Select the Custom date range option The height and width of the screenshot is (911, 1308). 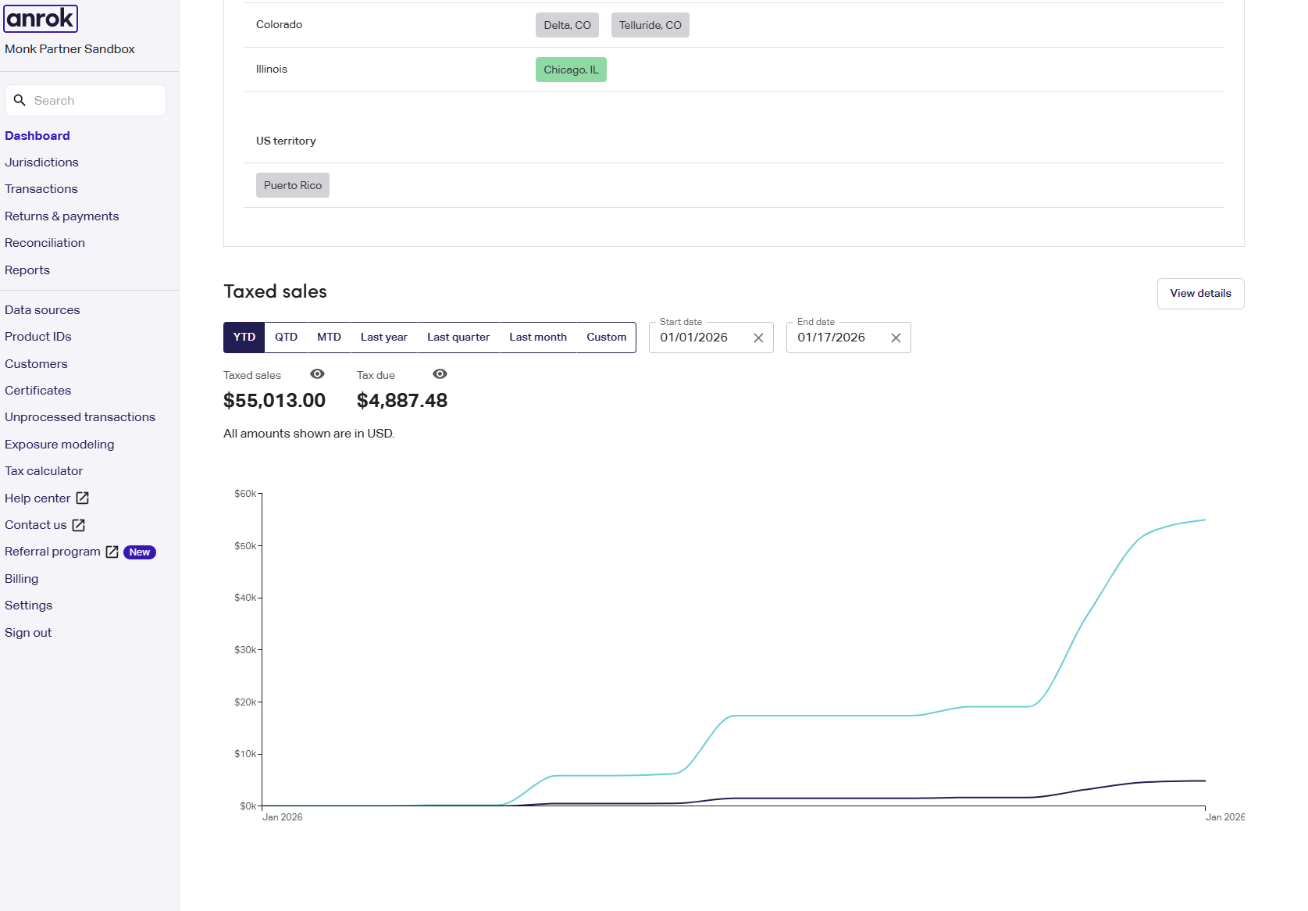[x=606, y=338]
